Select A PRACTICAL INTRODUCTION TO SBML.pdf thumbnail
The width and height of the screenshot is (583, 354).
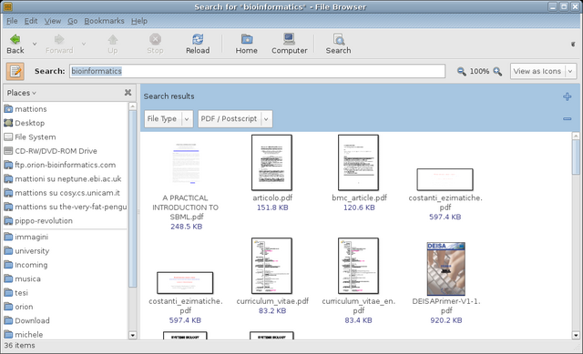pyautogui.click(x=186, y=163)
